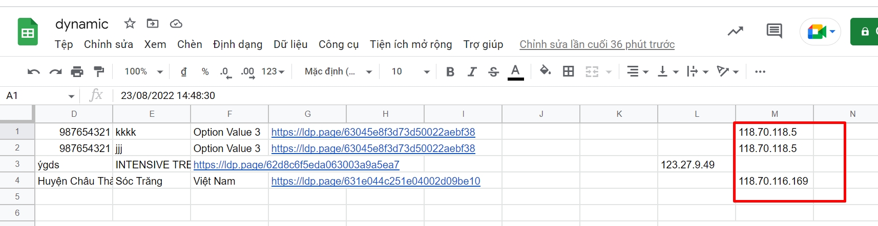Image resolution: width=878 pixels, height=226 pixels.
Task: Star the dynamic document
Action: [x=130, y=23]
